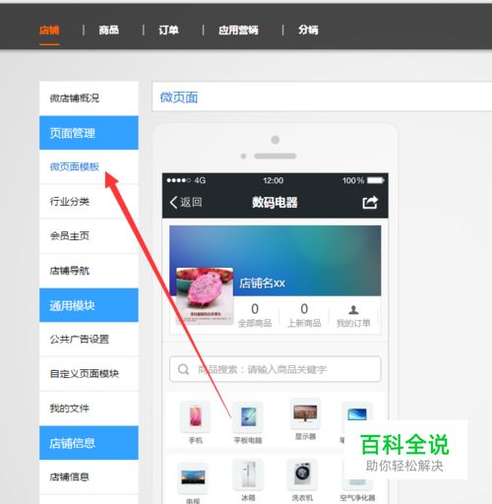Open 全部商品 count in preview
The width and height of the screenshot is (492, 504).
(255, 315)
